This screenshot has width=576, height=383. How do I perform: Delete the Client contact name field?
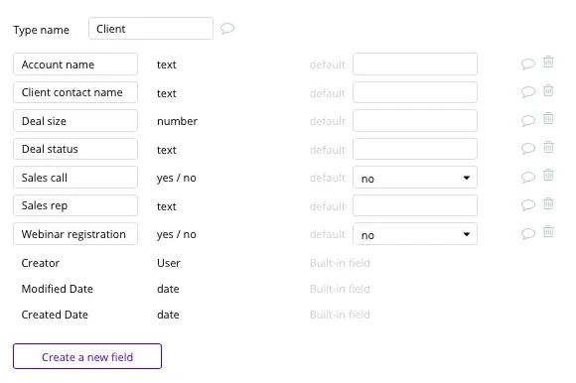(548, 90)
